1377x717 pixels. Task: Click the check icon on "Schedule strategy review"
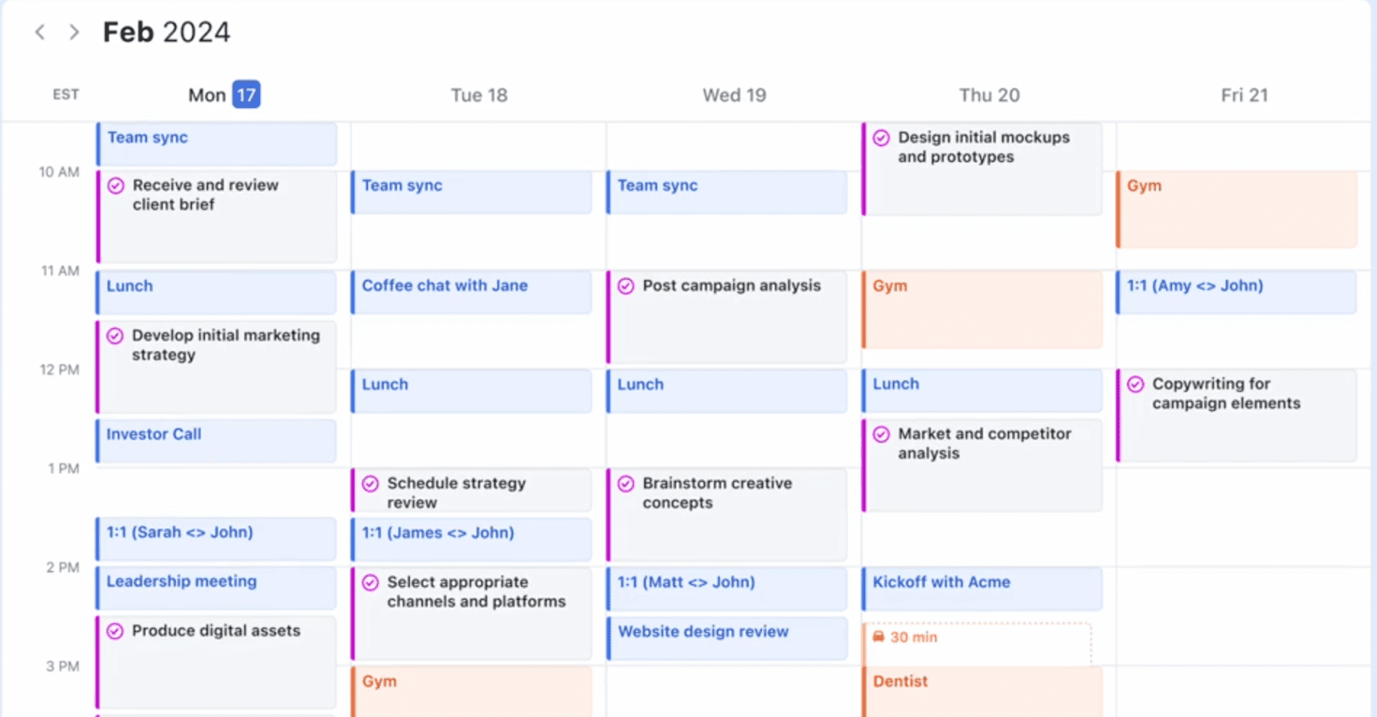(x=371, y=484)
